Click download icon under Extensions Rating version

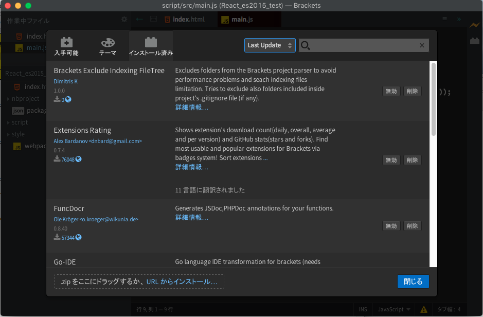(x=57, y=158)
